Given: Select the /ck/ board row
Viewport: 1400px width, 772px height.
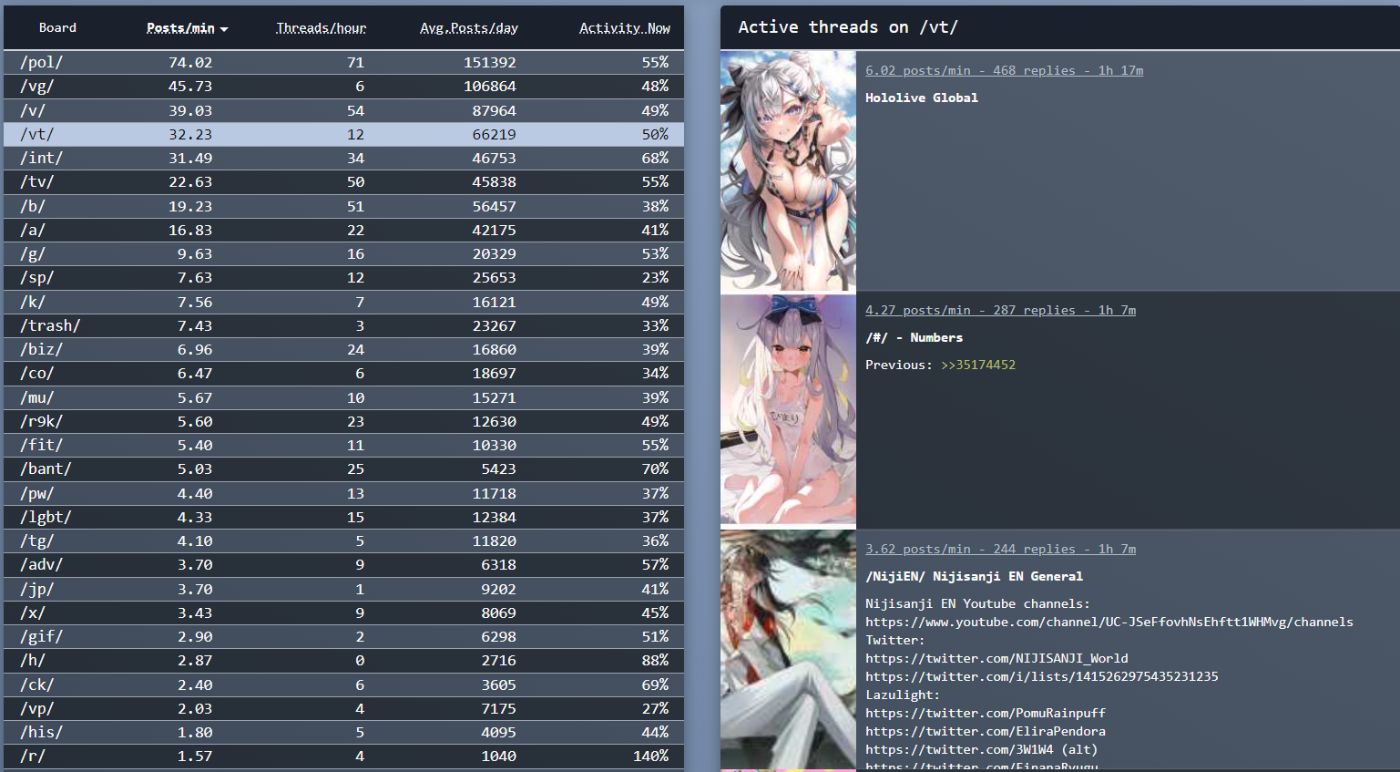Looking at the screenshot, I should (x=343, y=685).
